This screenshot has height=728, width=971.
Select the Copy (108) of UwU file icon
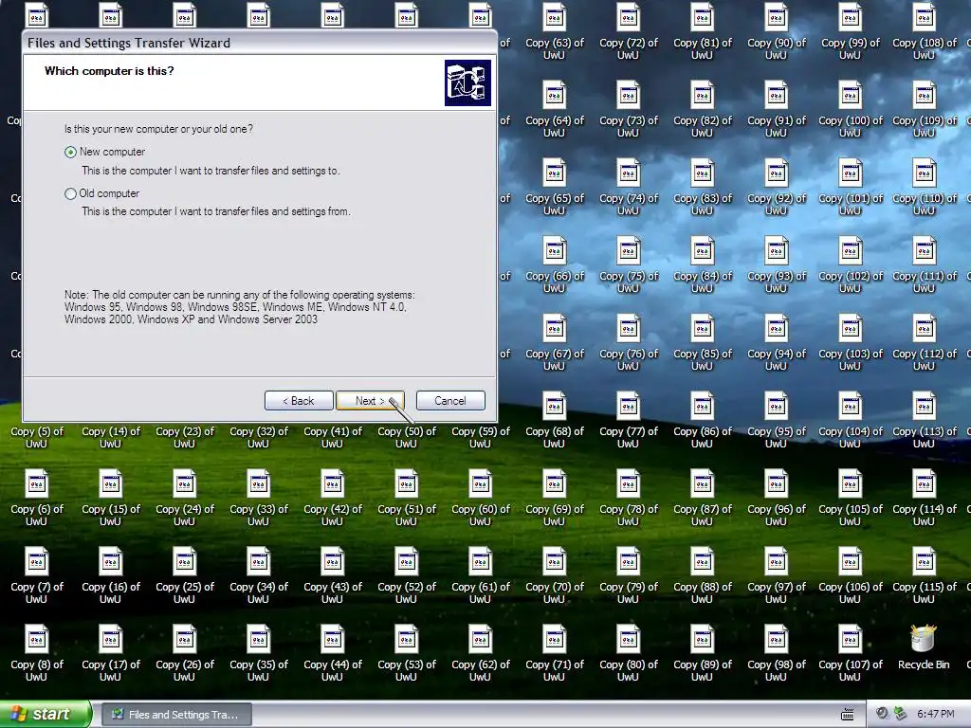click(x=924, y=18)
